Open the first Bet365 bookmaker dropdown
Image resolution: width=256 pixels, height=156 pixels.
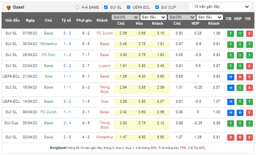125,17
